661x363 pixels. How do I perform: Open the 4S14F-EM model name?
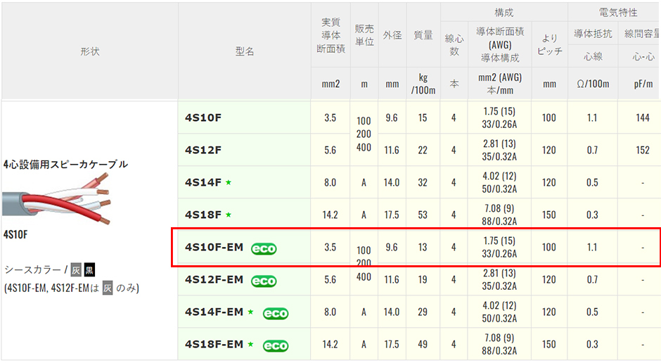214,312
